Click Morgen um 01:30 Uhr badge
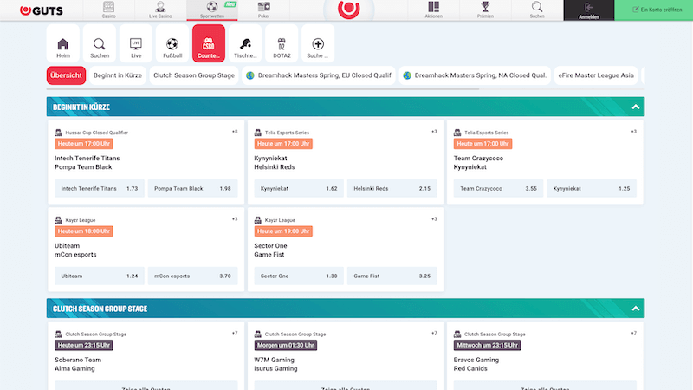Image resolution: width=693 pixels, height=390 pixels. pyautogui.click(x=286, y=345)
